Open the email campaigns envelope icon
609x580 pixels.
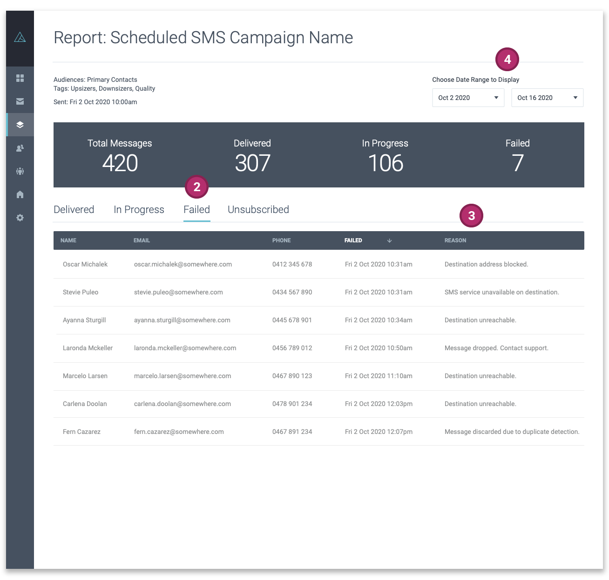point(20,101)
